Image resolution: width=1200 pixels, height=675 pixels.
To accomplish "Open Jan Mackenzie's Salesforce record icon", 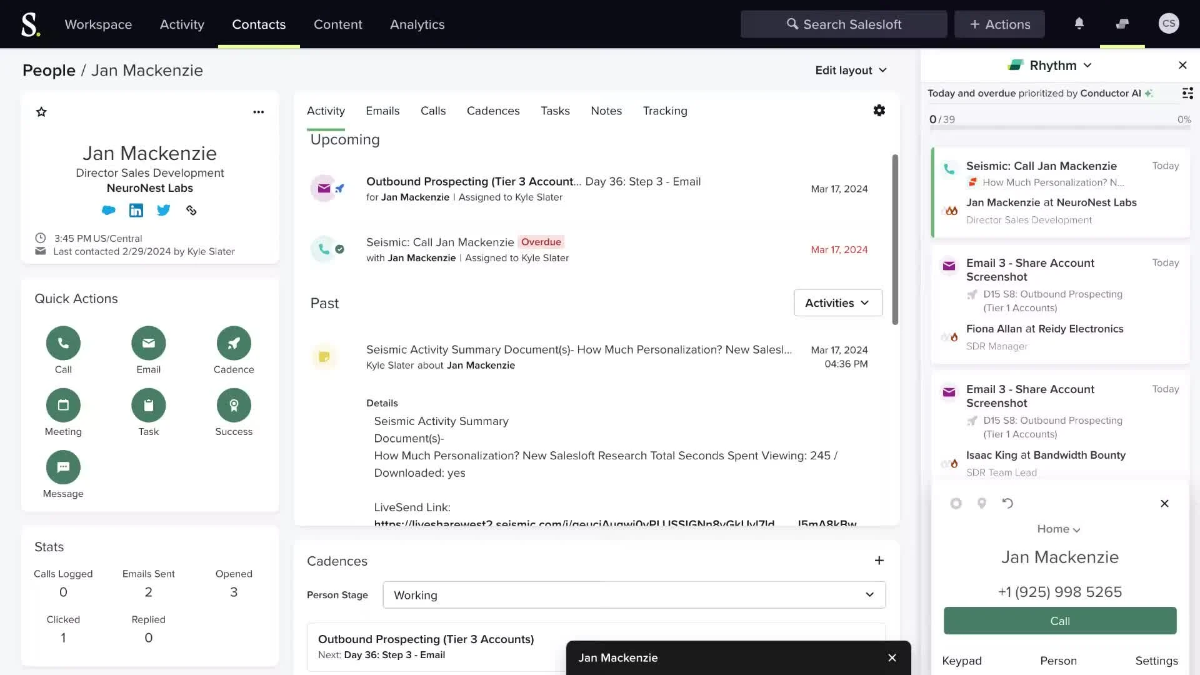I will 109,210.
